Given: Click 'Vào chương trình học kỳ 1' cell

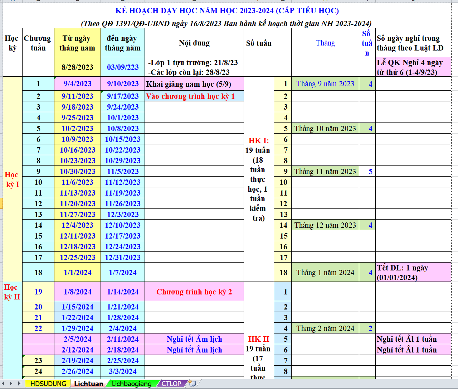Looking at the screenshot, I should tap(194, 96).
